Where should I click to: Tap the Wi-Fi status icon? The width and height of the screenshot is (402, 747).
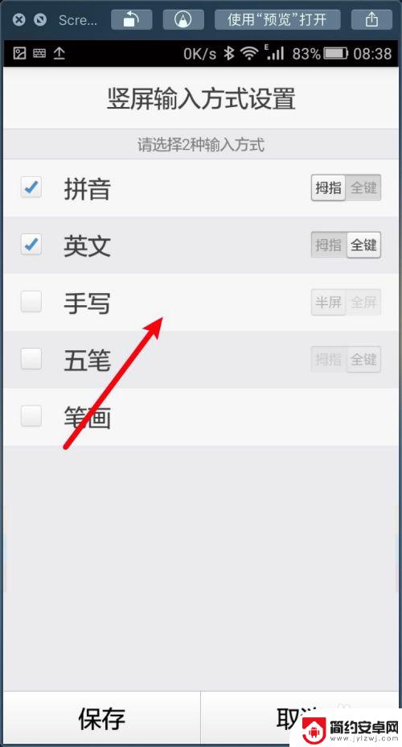pyautogui.click(x=248, y=53)
